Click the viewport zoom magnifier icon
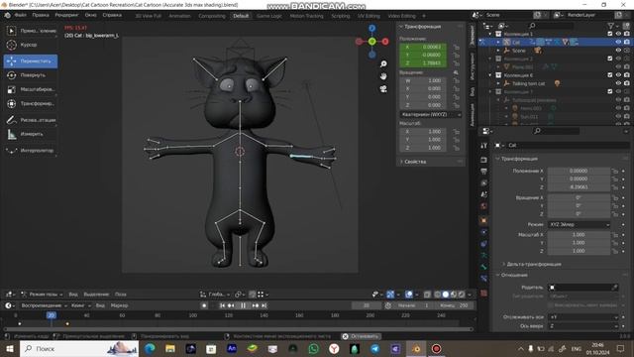 383,63
